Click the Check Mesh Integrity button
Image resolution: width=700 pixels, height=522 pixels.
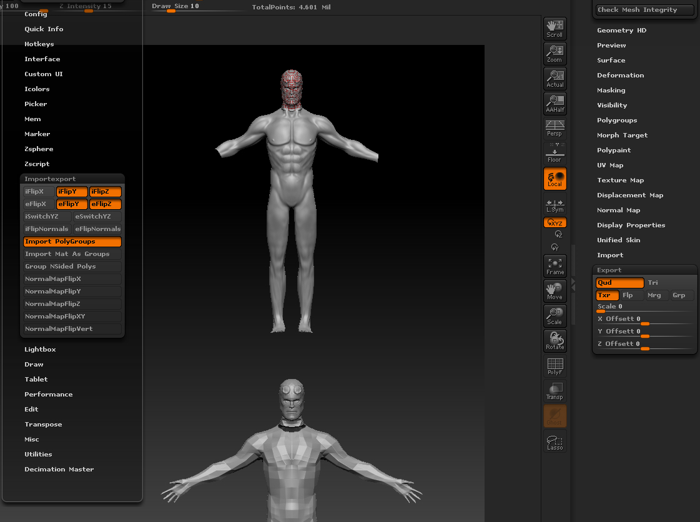pos(644,10)
